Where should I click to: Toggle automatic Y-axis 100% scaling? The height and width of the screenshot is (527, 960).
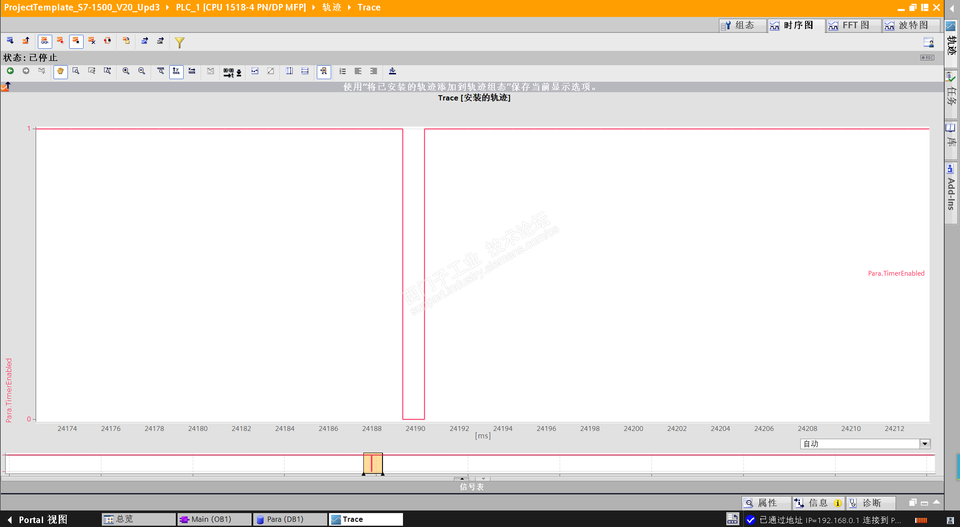176,71
